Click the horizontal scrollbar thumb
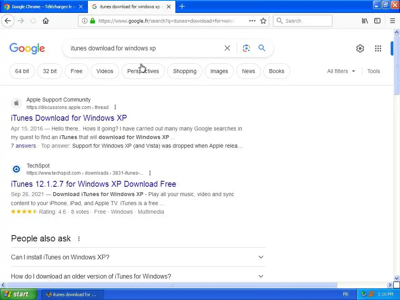This screenshot has height=300, width=400. (x=172, y=285)
